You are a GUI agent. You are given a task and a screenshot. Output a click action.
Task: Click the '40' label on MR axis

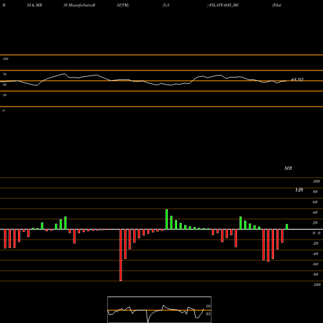(315, 213)
